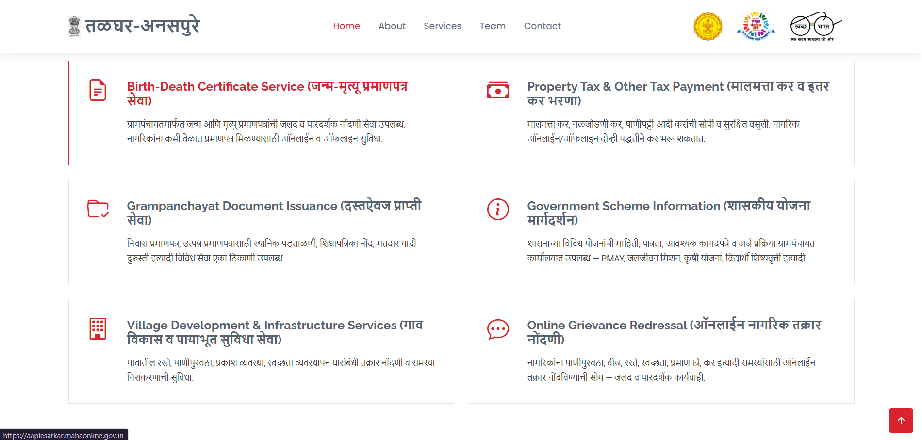Image resolution: width=922 pixels, height=440 pixels.
Task: Click the scroll-to-top arrow button
Action: click(901, 420)
